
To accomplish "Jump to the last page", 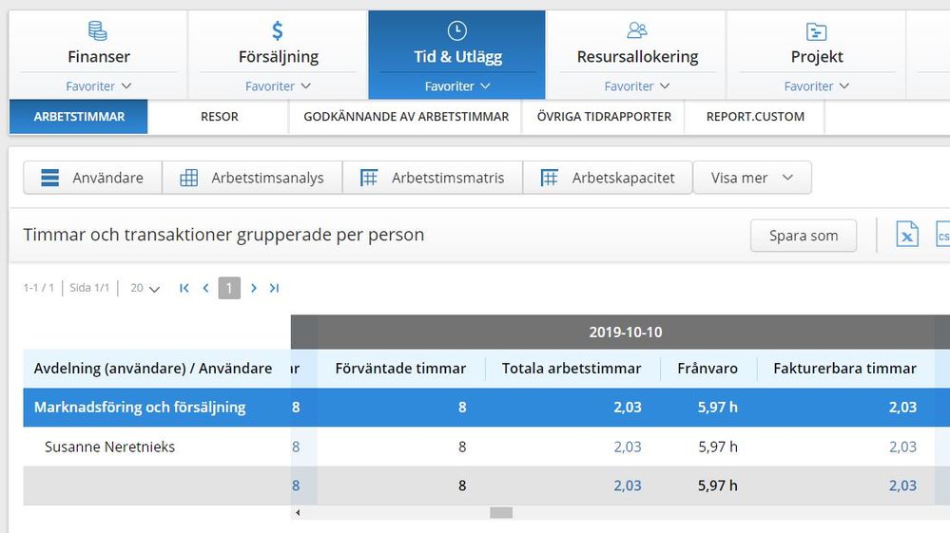I will pos(274,288).
